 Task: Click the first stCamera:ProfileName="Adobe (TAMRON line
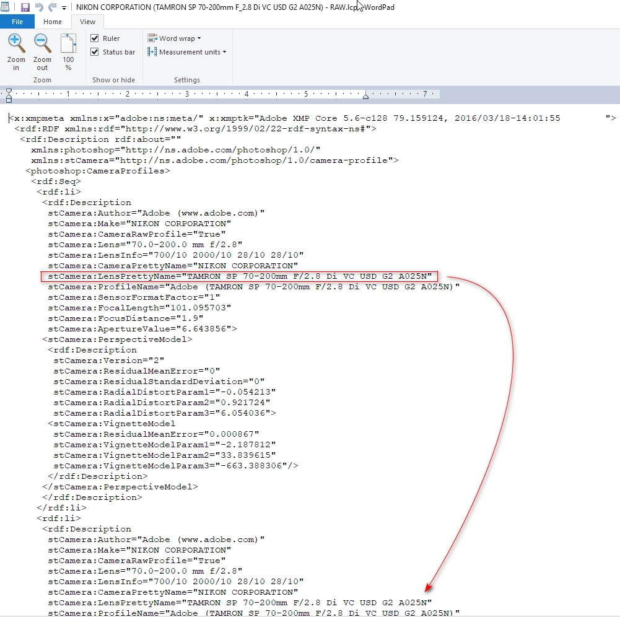coord(253,287)
